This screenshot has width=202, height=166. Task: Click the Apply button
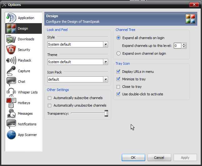tap(185, 158)
